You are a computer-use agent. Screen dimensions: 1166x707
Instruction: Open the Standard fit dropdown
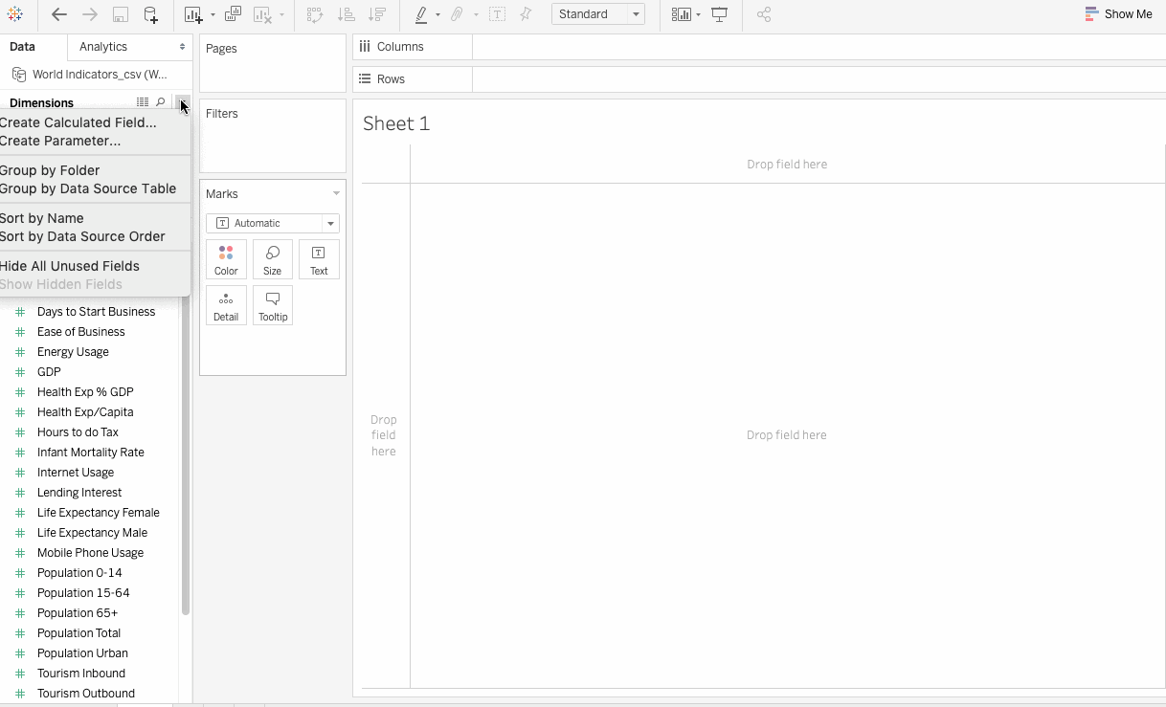(x=597, y=14)
